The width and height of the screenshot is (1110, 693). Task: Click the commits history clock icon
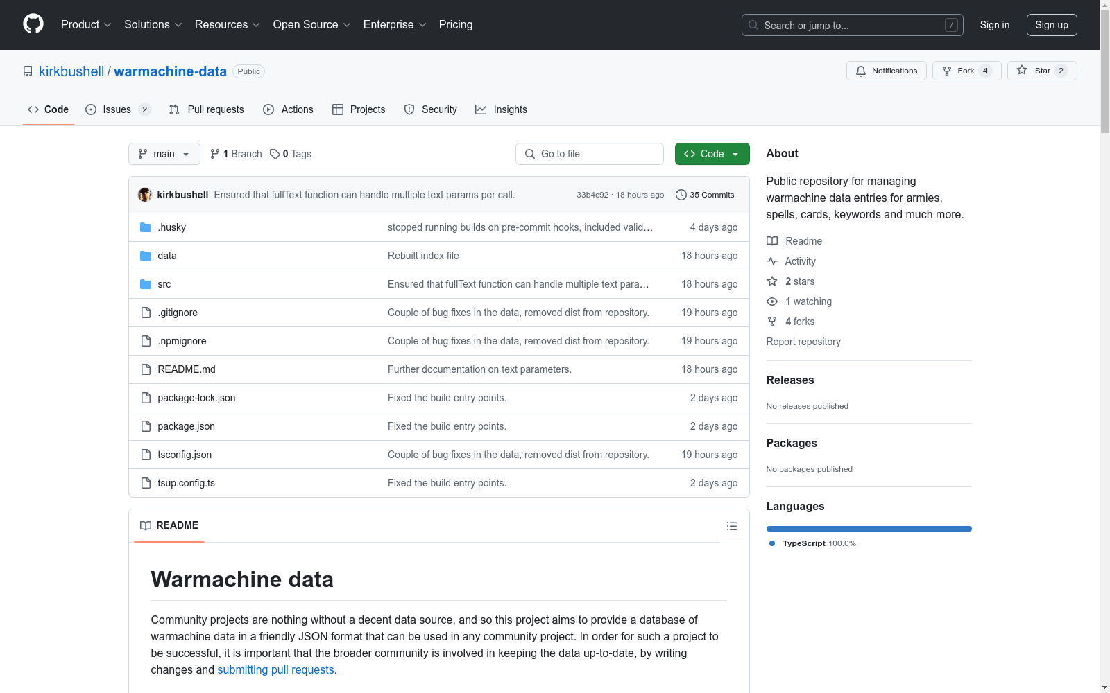click(x=681, y=195)
